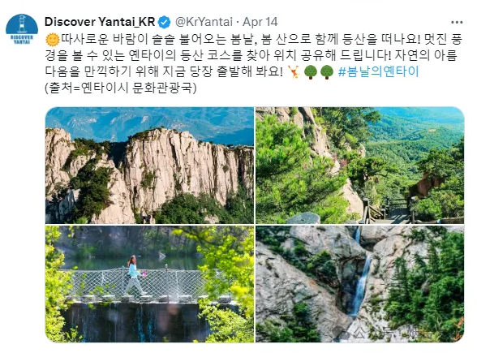The width and height of the screenshot is (477, 353).
Task: Enlarge the suspension bridge photo
Action: [149, 284]
